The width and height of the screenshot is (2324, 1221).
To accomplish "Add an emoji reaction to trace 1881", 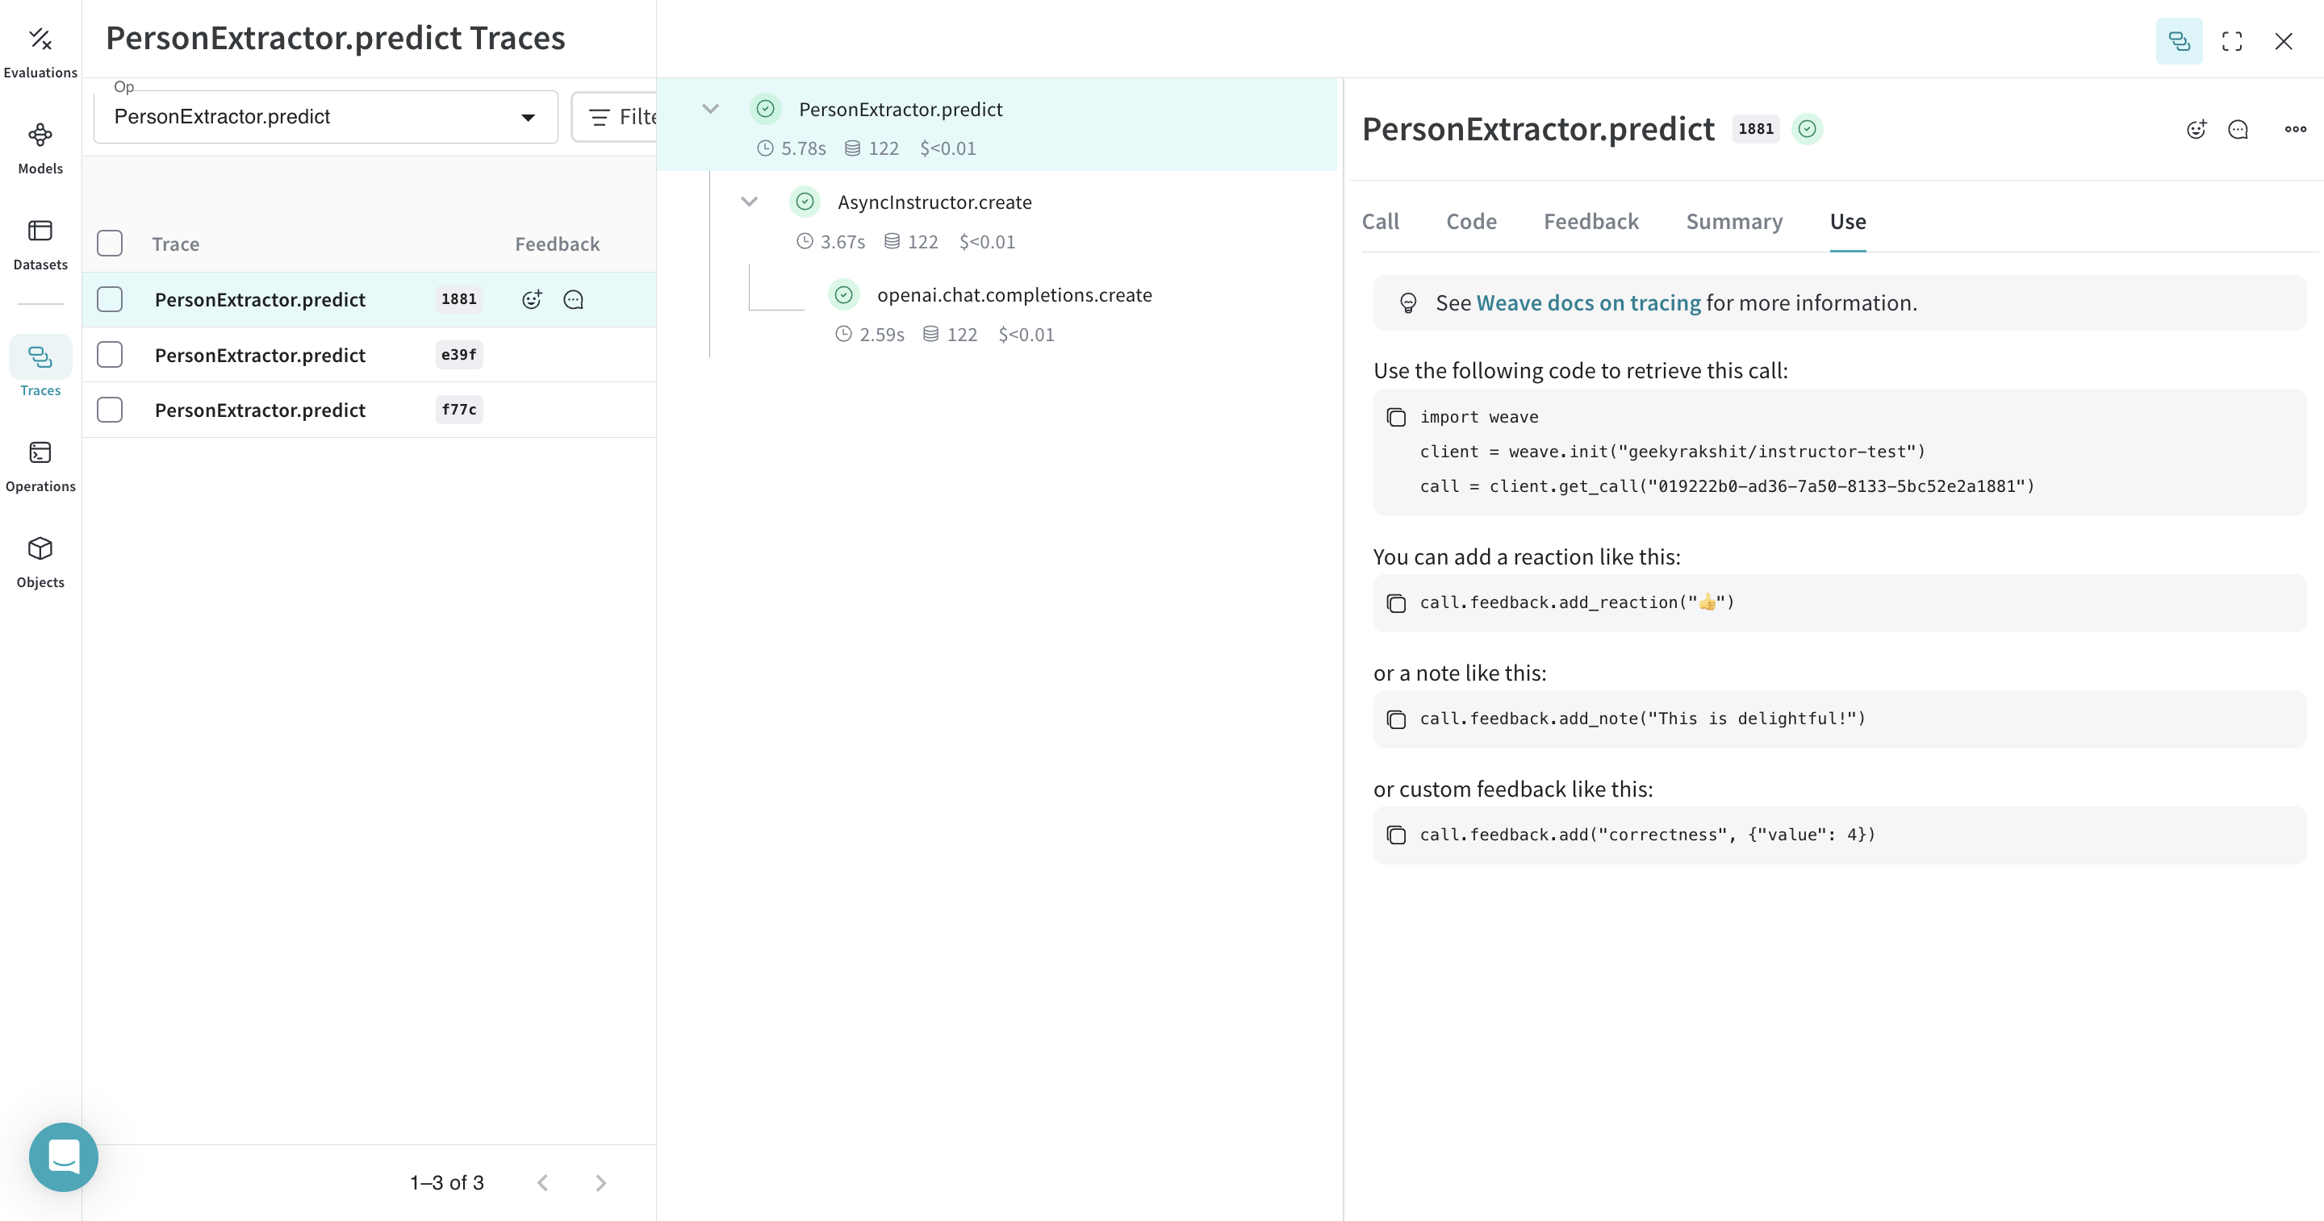I will 532,298.
